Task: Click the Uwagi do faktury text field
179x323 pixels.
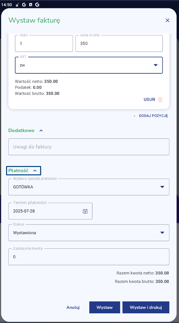Action: (x=89, y=147)
